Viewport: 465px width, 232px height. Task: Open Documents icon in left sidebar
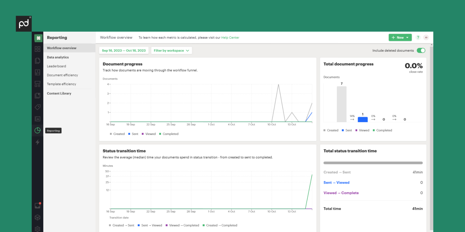[x=38, y=61]
